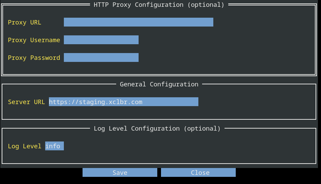The width and height of the screenshot is (321, 184).
Task: Place cursor on the 'info' text value
Action: click(53, 146)
